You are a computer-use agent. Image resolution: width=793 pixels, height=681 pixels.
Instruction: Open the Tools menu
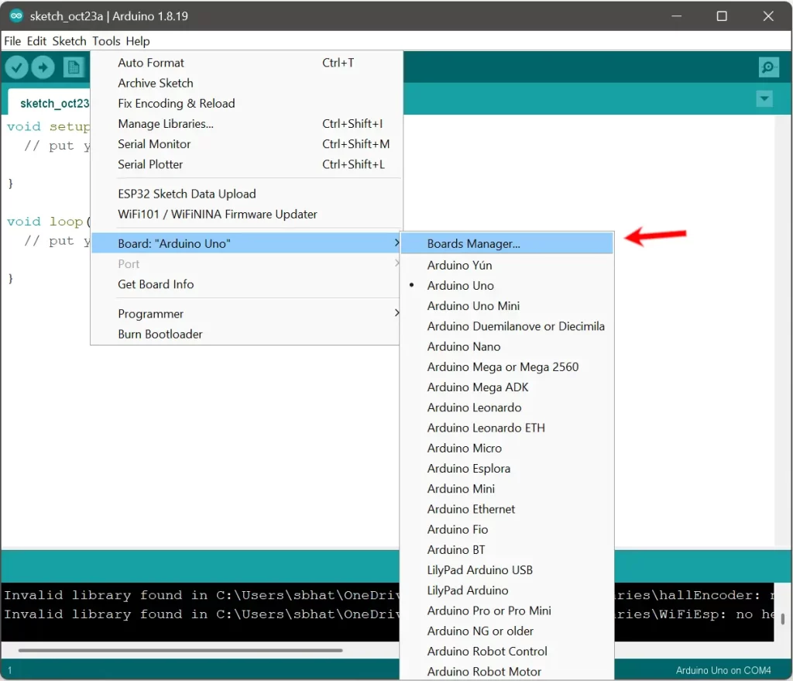(106, 41)
